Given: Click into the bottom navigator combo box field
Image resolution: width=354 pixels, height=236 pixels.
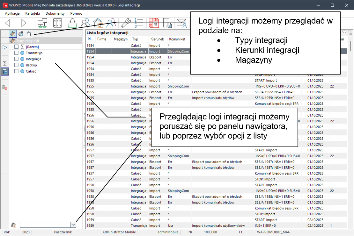Looking at the screenshot, I should point(45,225).
